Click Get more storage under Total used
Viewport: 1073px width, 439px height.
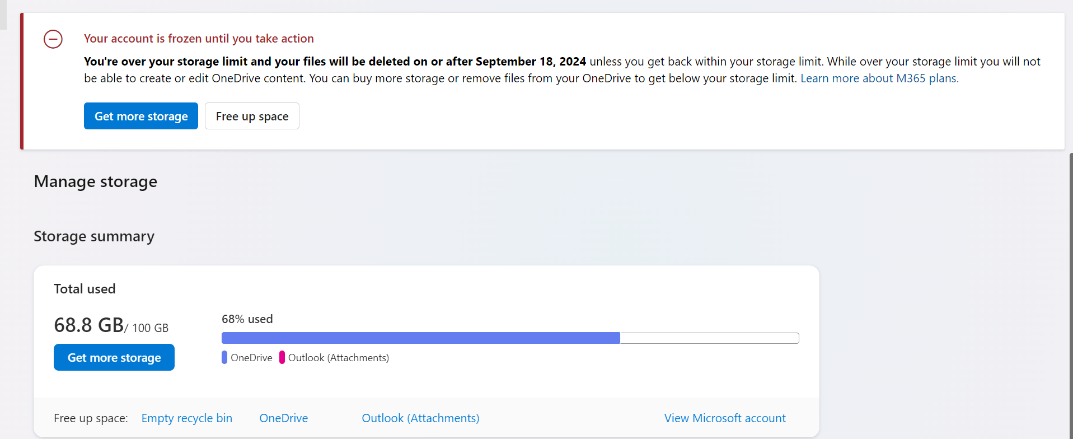tap(114, 357)
